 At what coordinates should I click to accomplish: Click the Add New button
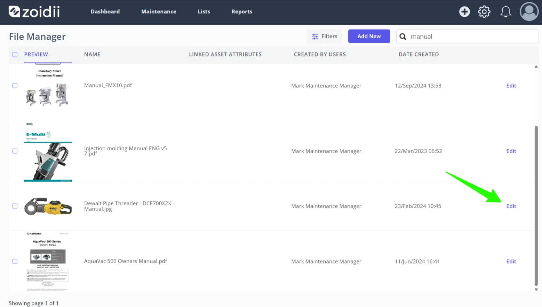(x=369, y=36)
